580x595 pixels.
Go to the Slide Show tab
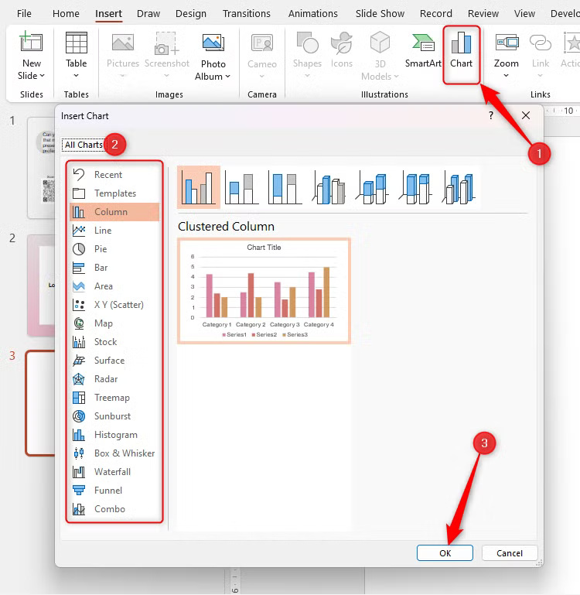[380, 14]
